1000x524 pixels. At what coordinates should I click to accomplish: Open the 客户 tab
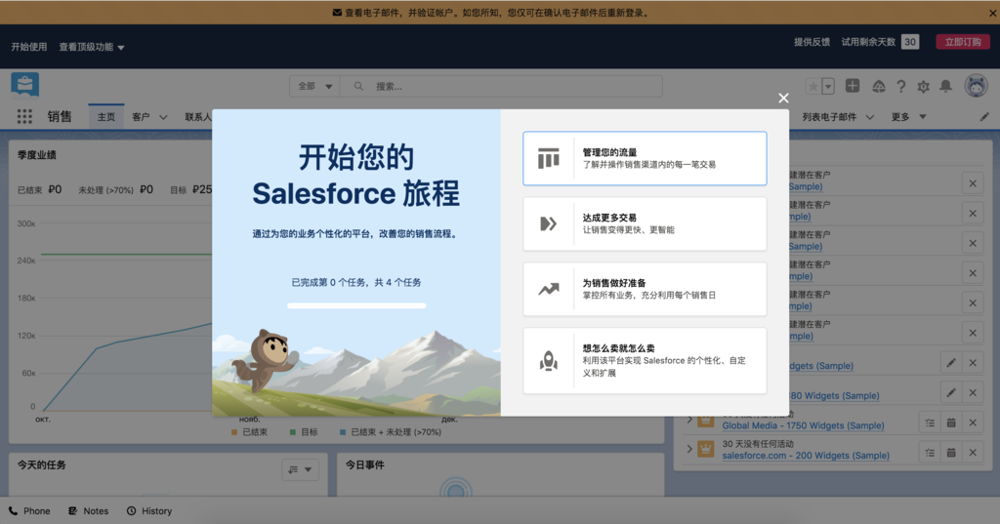coord(141,117)
